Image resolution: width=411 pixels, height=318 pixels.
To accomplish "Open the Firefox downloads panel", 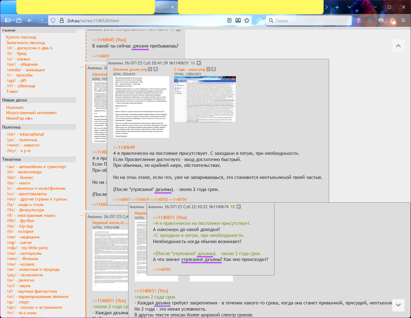I will click(370, 20).
